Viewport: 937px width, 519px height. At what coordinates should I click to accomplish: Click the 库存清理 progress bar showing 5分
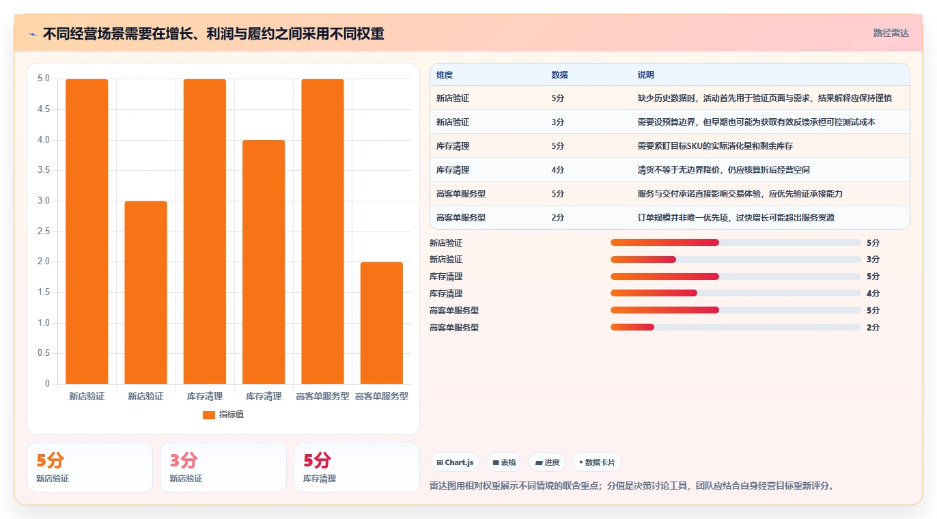736,277
